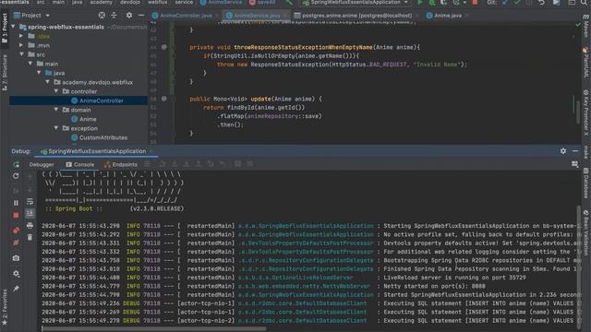This screenshot has width=591, height=332.
Task: Click the down-arrow stack trace icon
Action: point(30,189)
